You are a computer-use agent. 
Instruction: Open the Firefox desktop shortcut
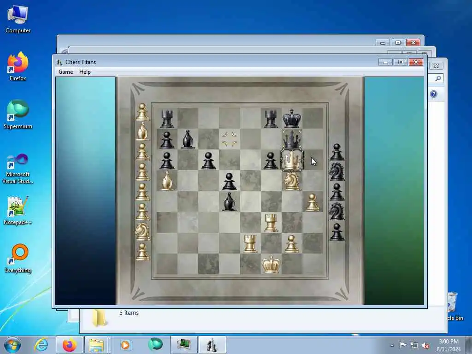18,66
